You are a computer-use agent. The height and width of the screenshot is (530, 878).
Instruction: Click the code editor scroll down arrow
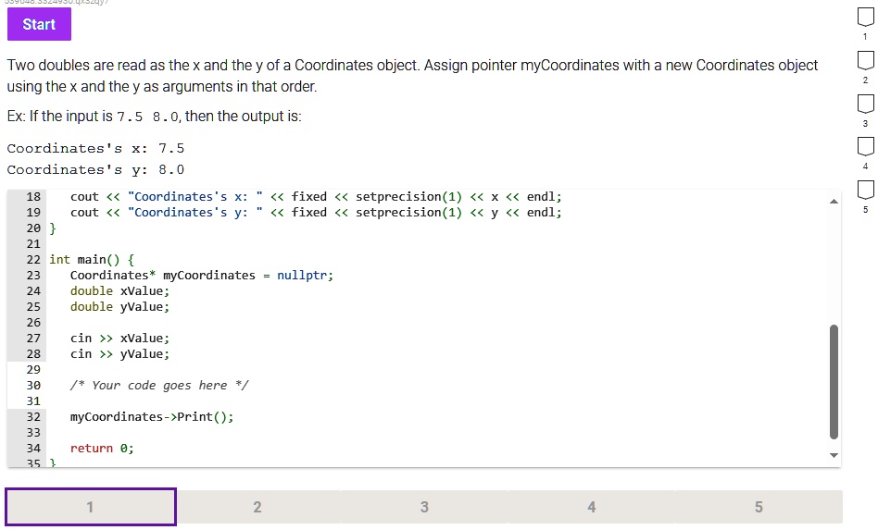[x=834, y=455]
